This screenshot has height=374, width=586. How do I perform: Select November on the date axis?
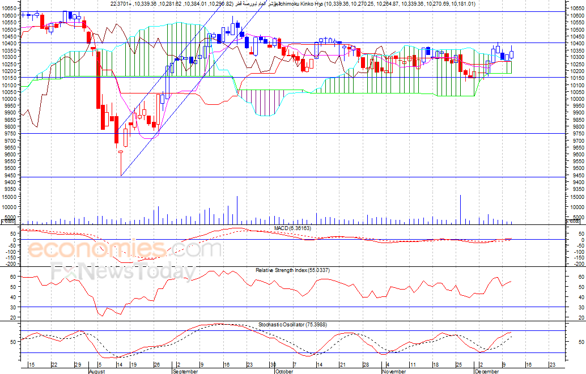[x=394, y=372]
